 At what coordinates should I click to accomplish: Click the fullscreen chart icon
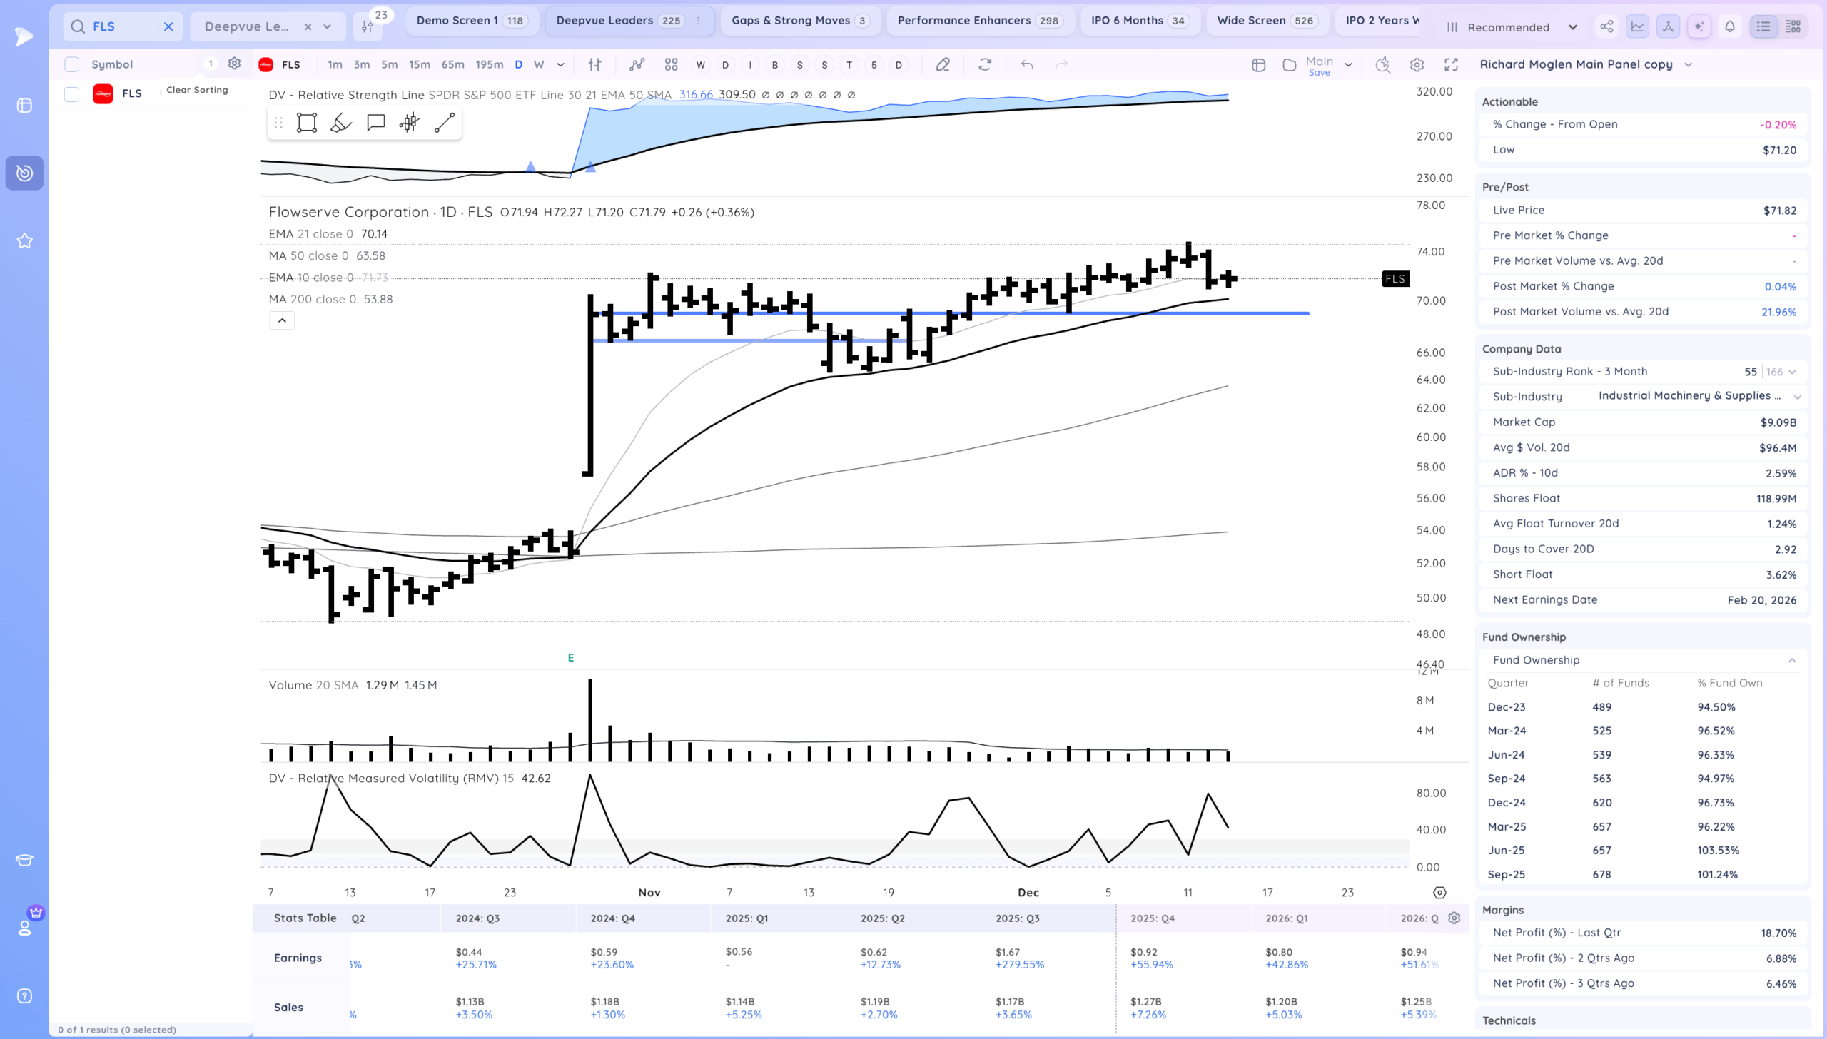[x=1451, y=65]
